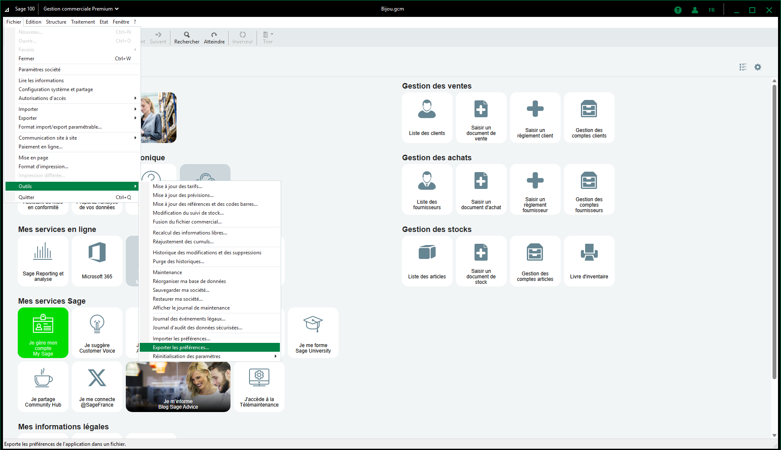The height and width of the screenshot is (450, 781).
Task: Open Je partage Community Hub tile
Action: point(43,387)
